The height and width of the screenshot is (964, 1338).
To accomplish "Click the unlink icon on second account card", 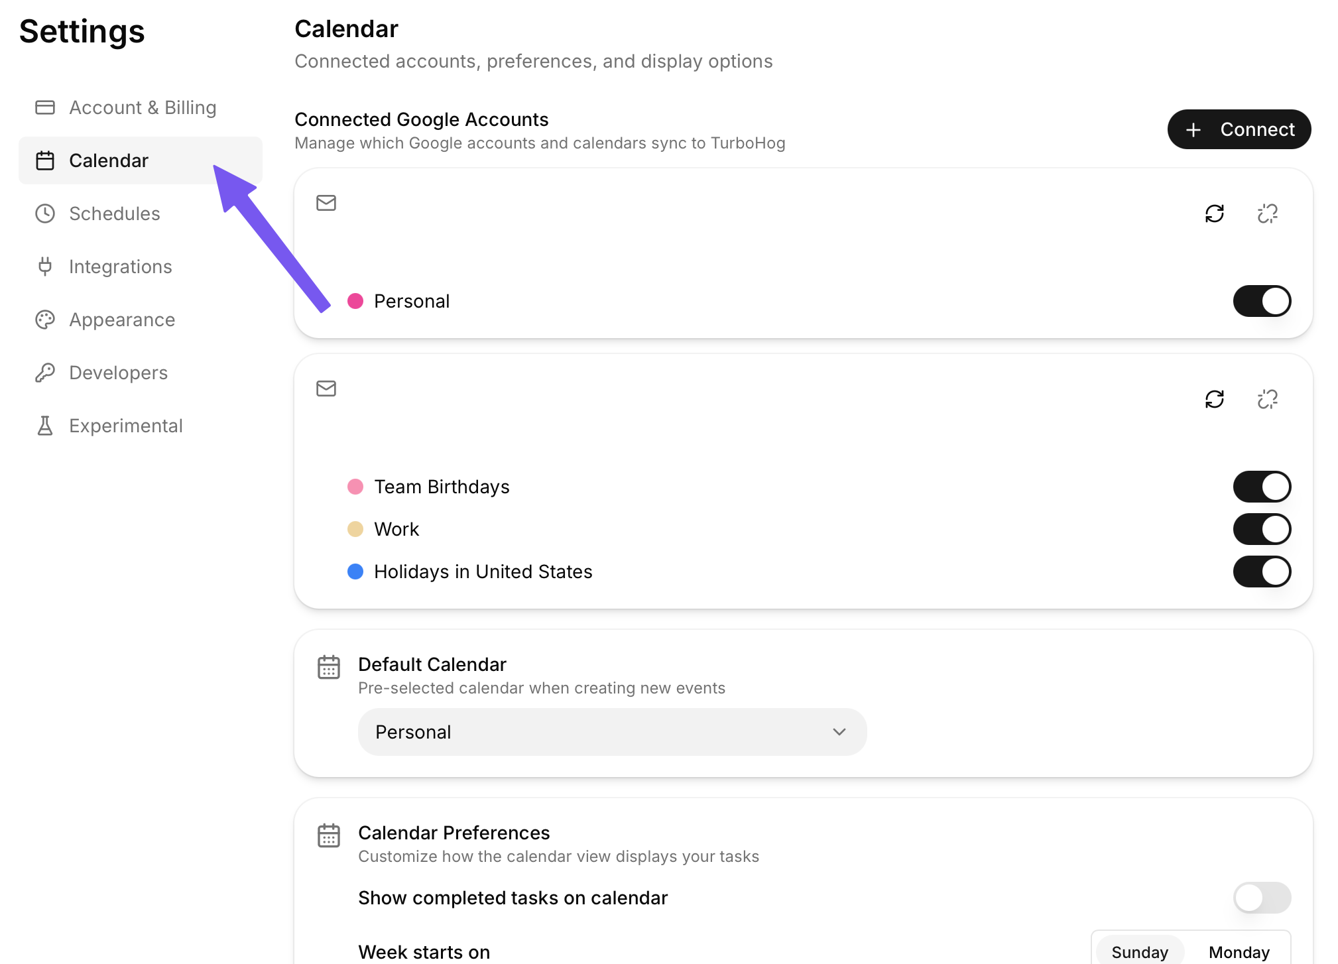I will click(x=1267, y=399).
